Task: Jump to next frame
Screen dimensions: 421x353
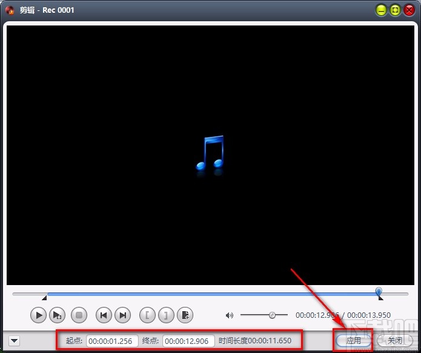Action: coord(123,315)
